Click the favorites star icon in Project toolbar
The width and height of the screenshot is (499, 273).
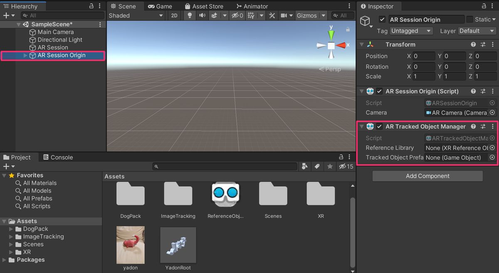(330, 166)
